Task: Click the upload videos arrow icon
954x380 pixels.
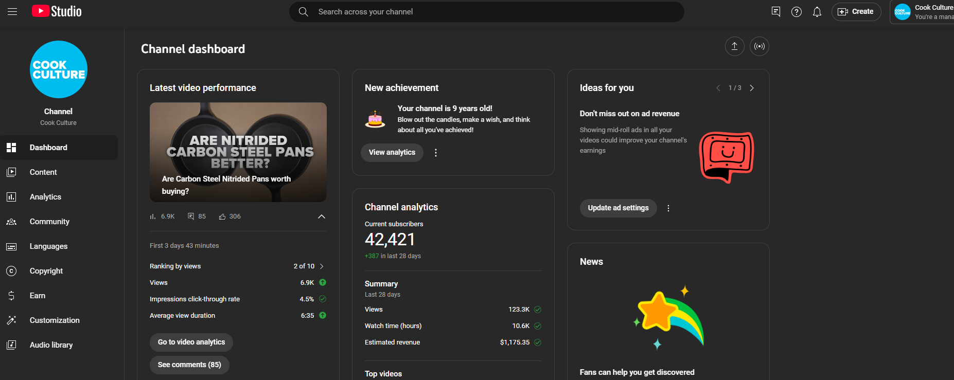Action: [735, 46]
